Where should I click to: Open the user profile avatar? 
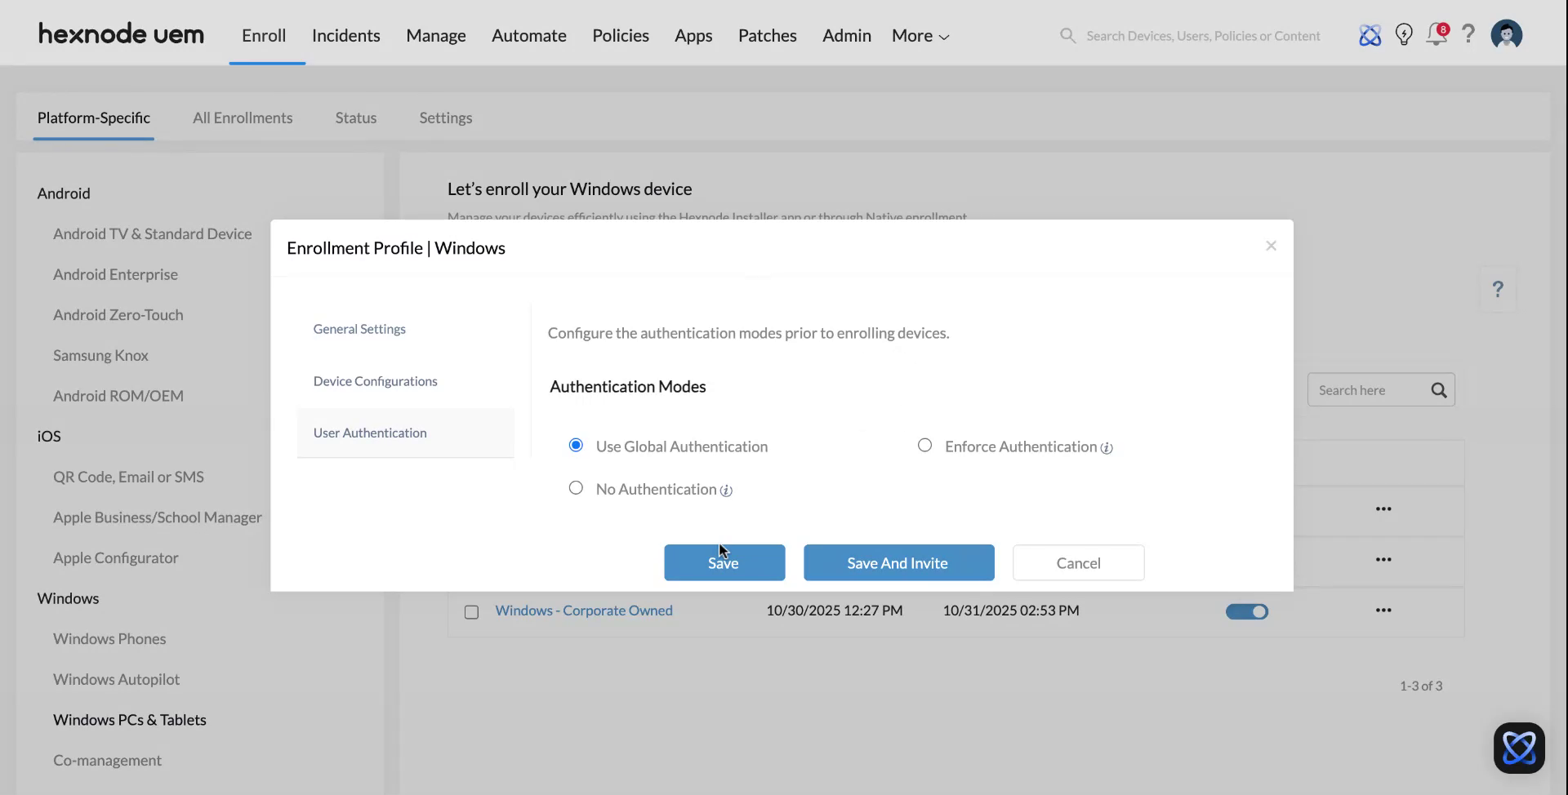coord(1506,34)
